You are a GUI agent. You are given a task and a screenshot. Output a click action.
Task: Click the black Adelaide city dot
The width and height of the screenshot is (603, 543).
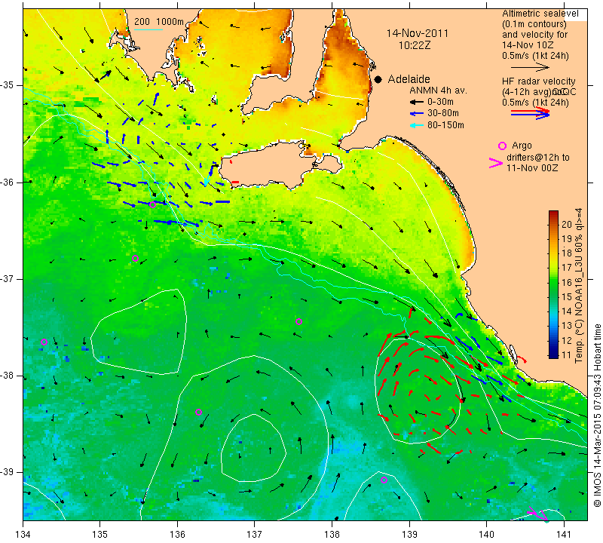coord(378,79)
